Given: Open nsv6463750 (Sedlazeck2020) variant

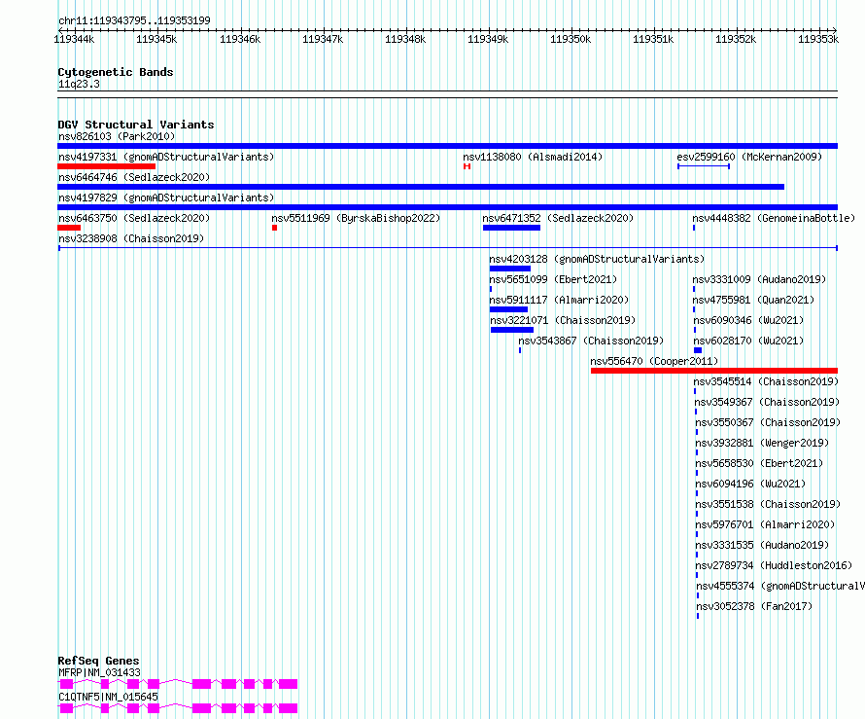Looking at the screenshot, I should [x=134, y=218].
